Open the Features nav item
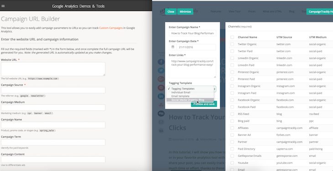Image resolution: width=333 pixels, height=171 pixels. [x=216, y=11]
